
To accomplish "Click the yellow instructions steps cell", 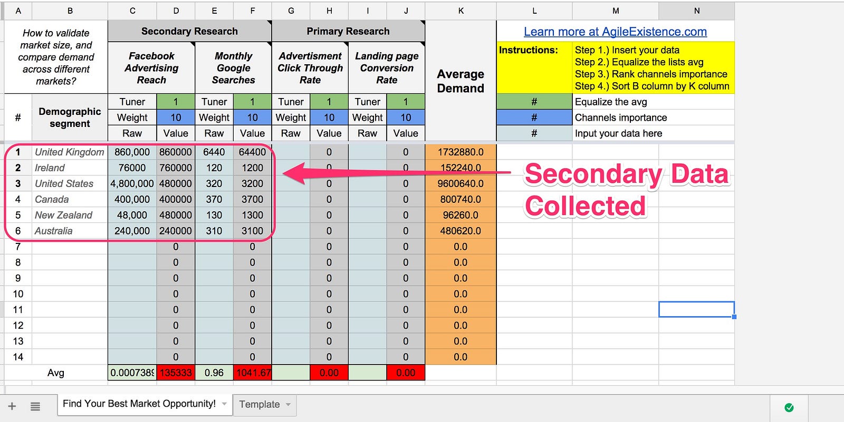I will [x=654, y=68].
